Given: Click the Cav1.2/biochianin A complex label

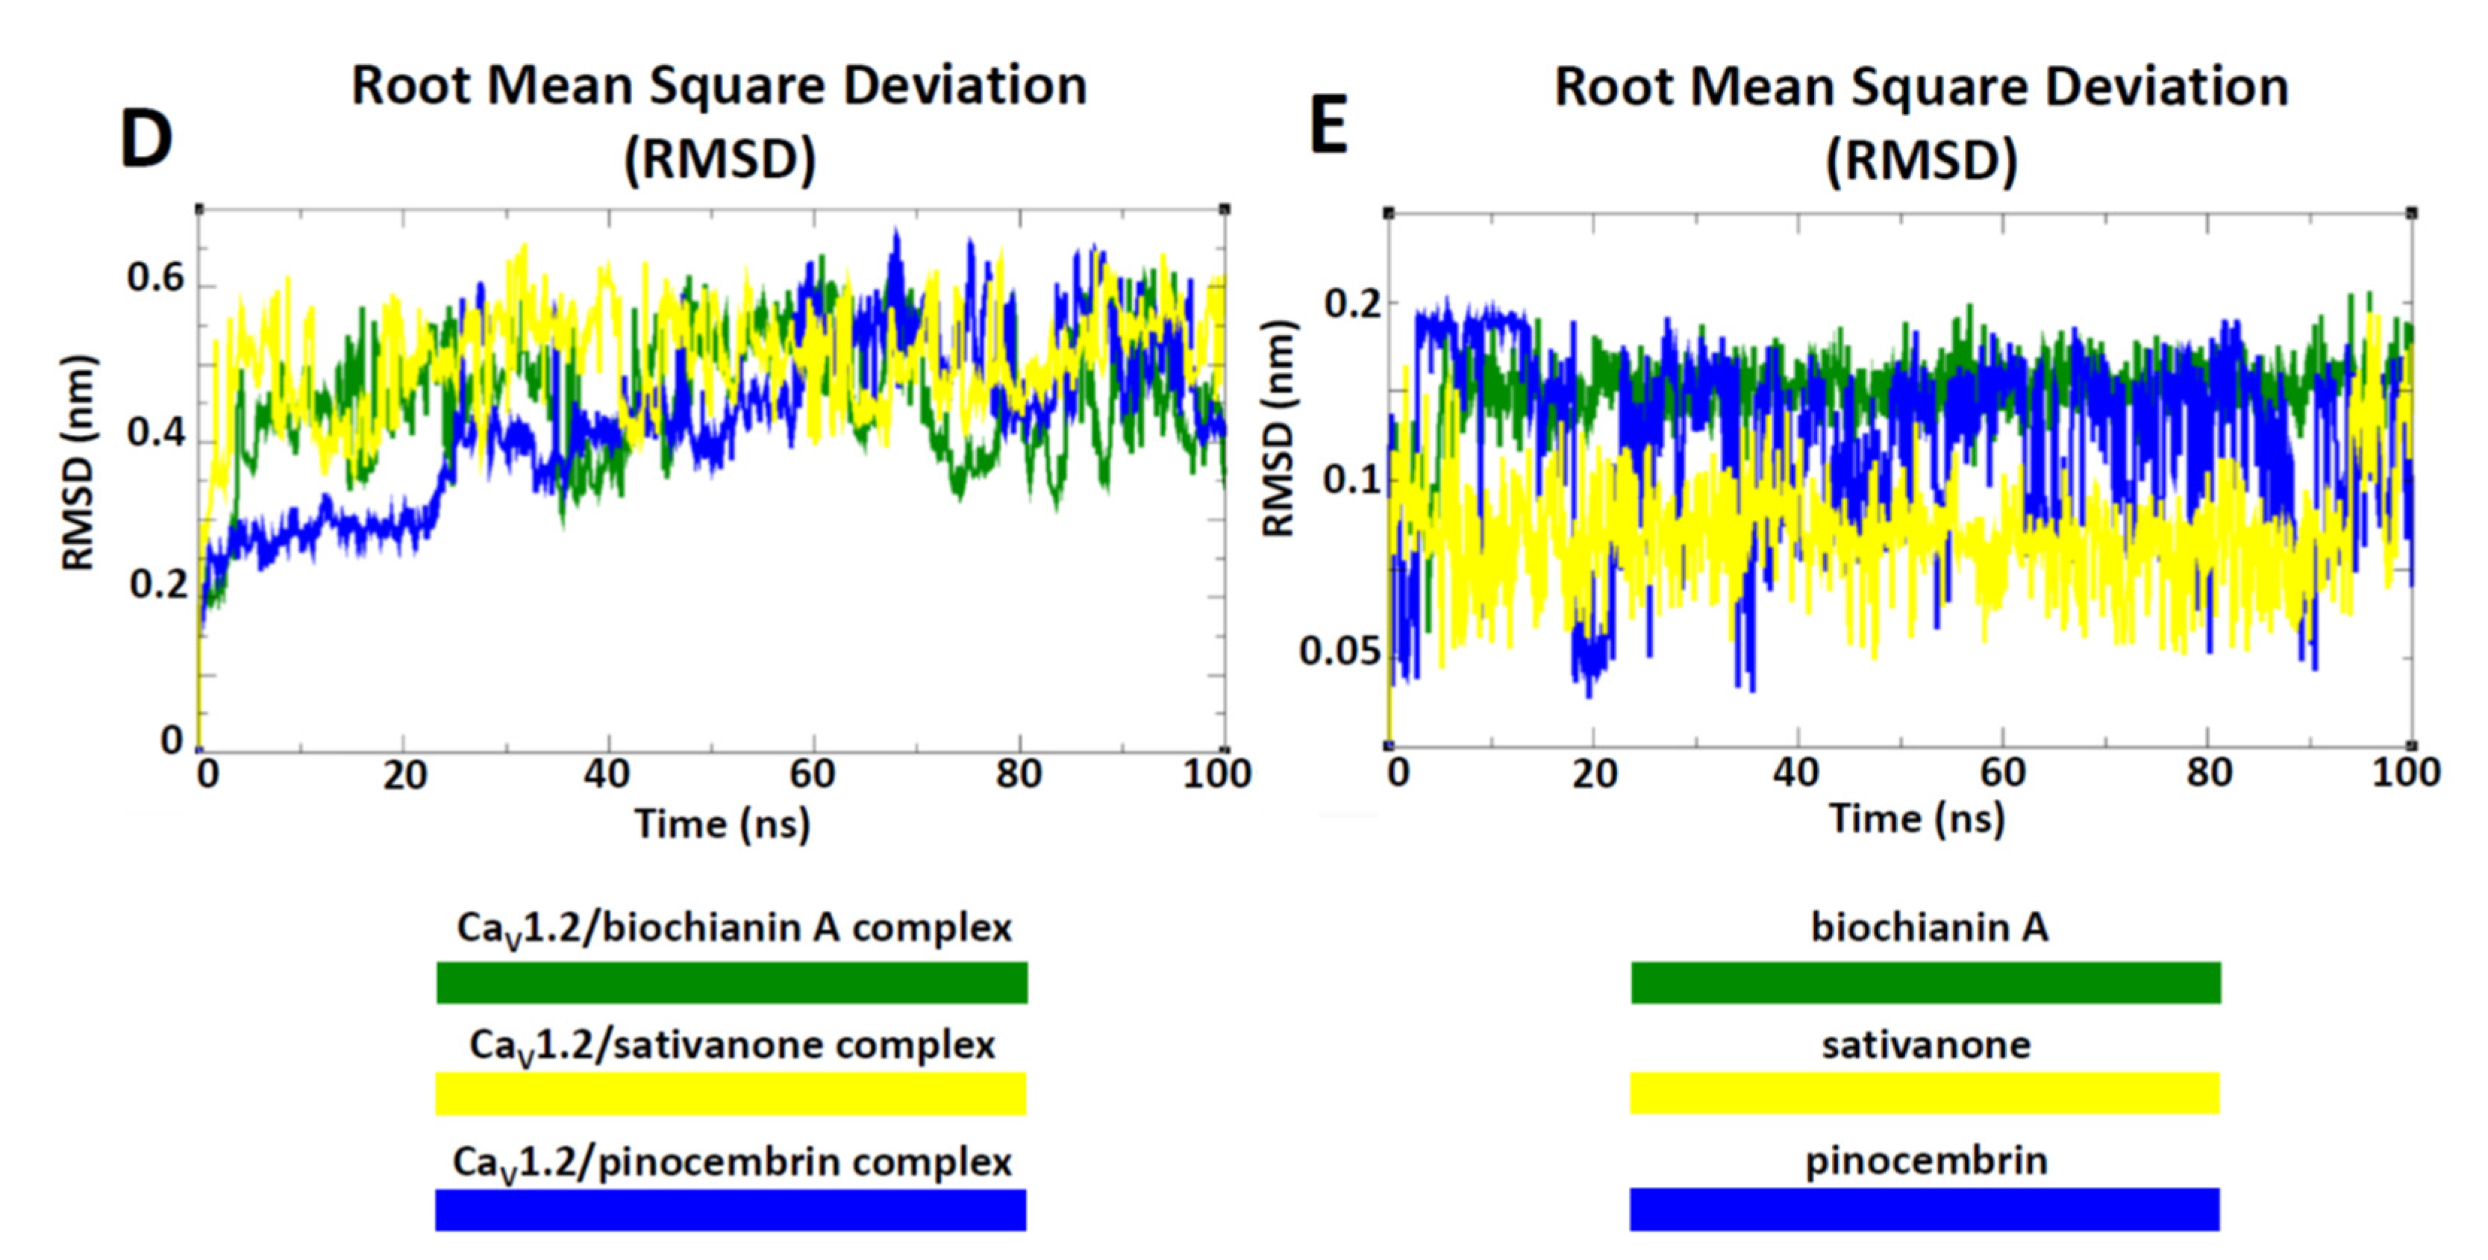Looking at the screenshot, I should pos(734,929).
